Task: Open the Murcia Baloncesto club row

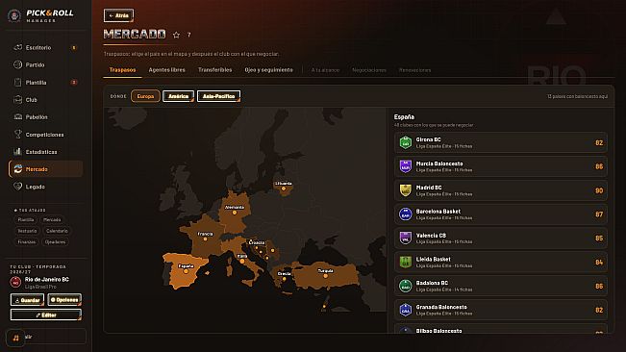Action: (501, 166)
